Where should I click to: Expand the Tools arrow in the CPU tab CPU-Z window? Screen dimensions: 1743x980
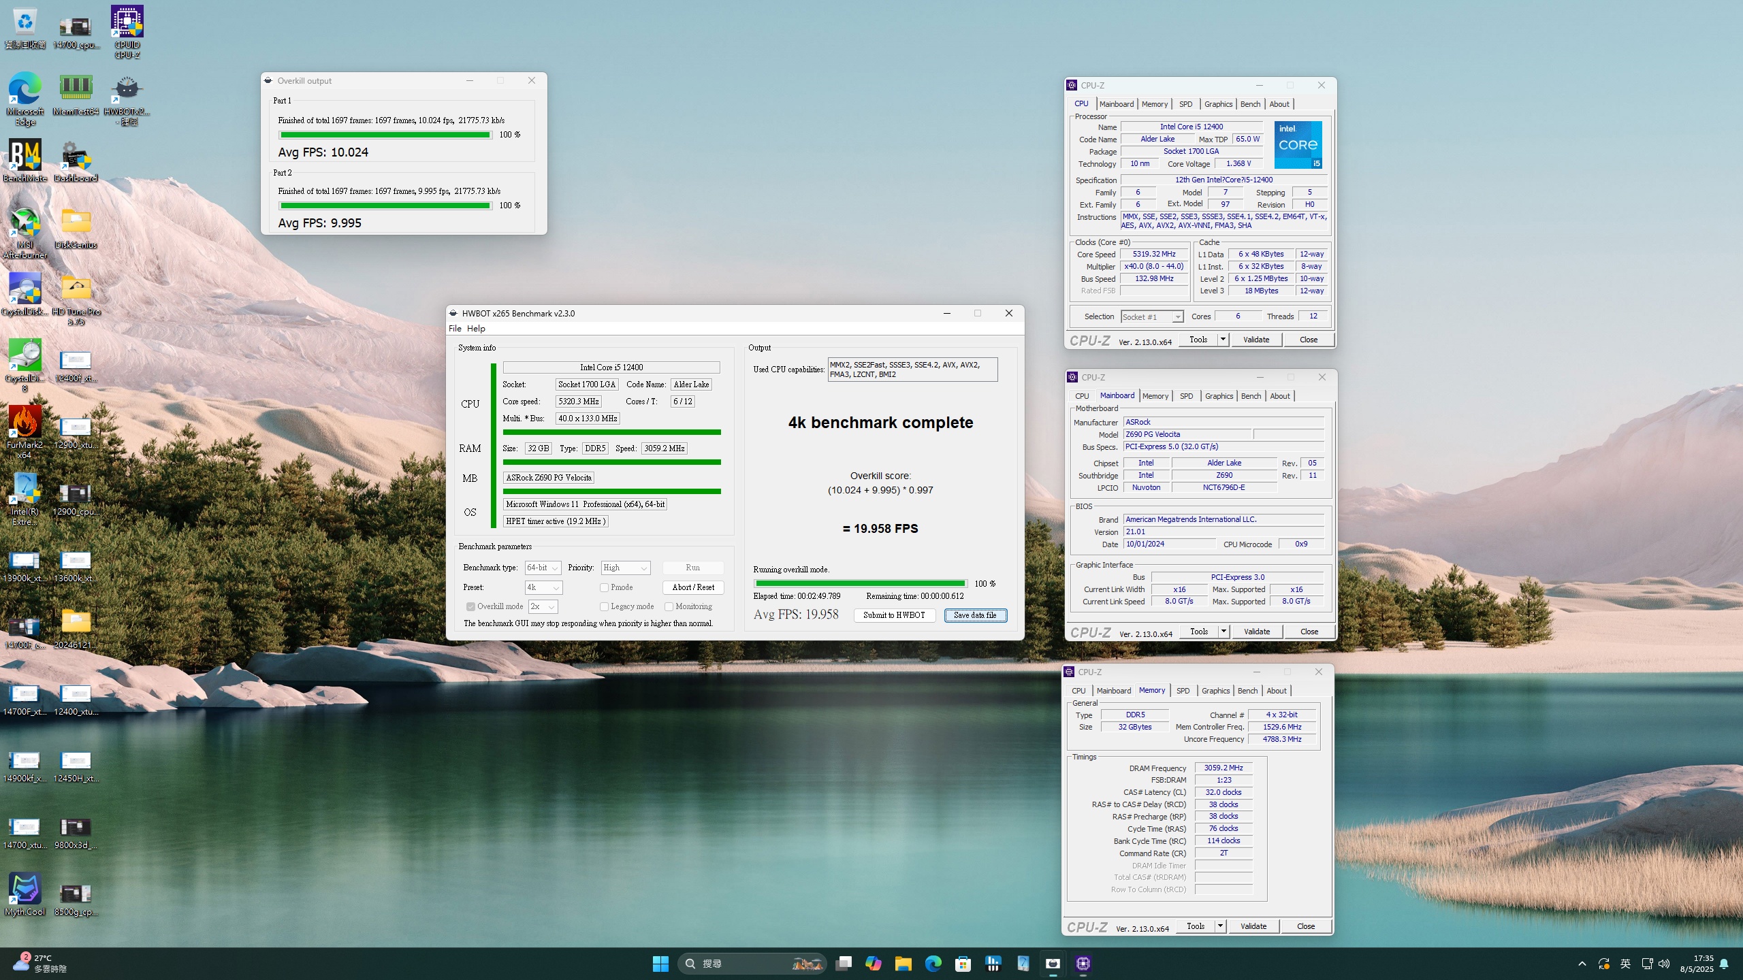[1223, 339]
